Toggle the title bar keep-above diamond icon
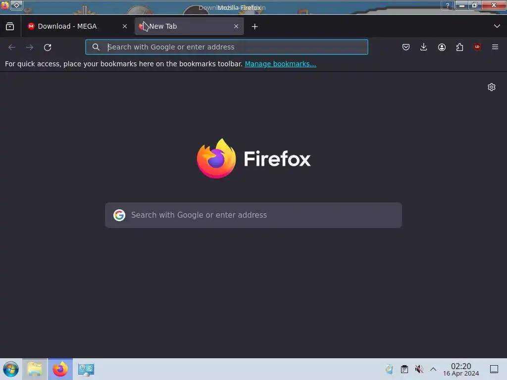 (17, 5)
